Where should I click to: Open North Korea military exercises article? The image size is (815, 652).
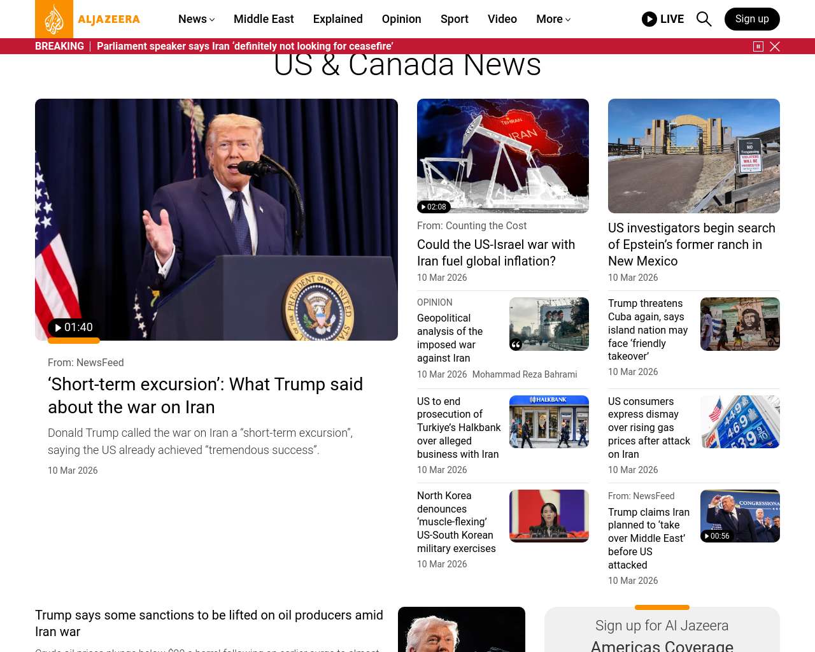[x=456, y=522]
